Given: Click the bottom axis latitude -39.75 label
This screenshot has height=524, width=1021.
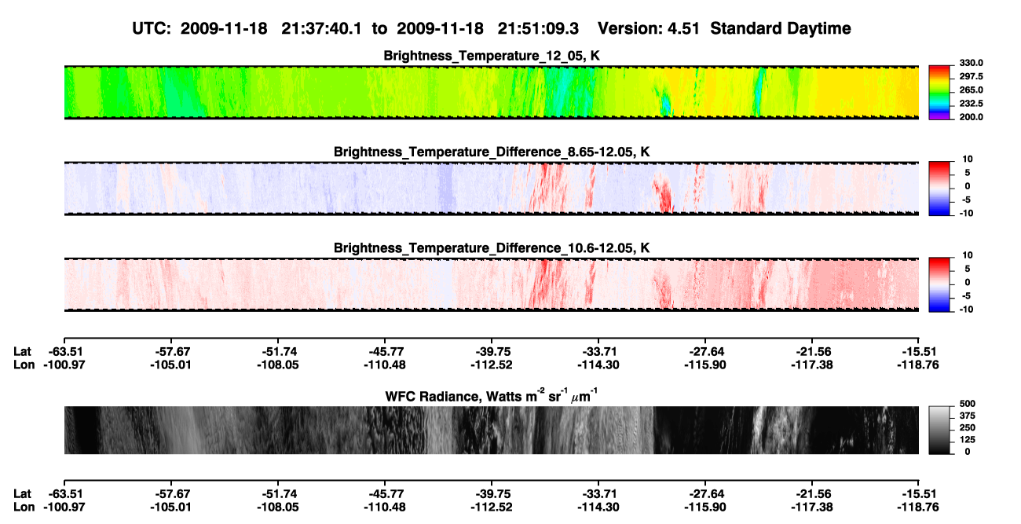Looking at the screenshot, I should click(492, 493).
